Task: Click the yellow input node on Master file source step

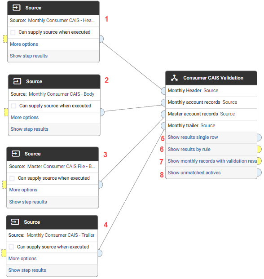Action: point(4,185)
